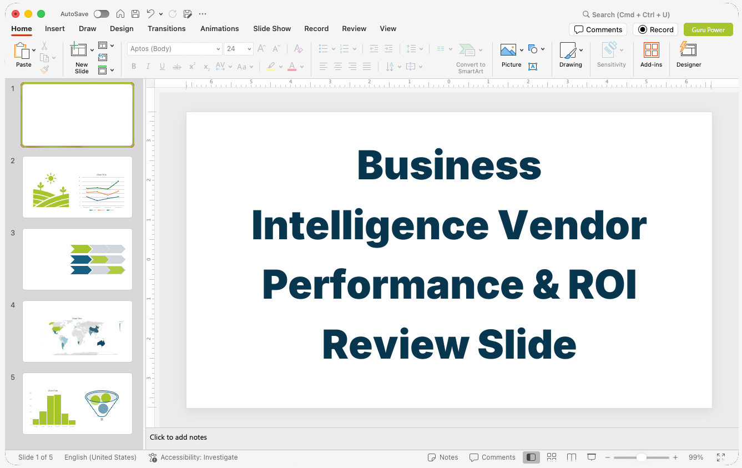Pick the font color swatch
Viewport: 742px width, 468px height.
tap(292, 67)
